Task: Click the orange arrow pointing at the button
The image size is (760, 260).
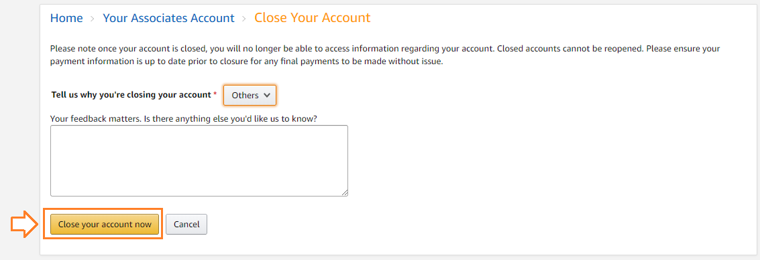Action: (x=25, y=225)
